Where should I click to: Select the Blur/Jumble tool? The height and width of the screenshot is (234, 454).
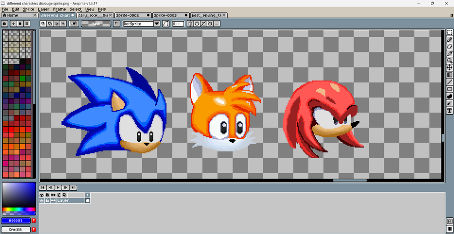point(449,103)
